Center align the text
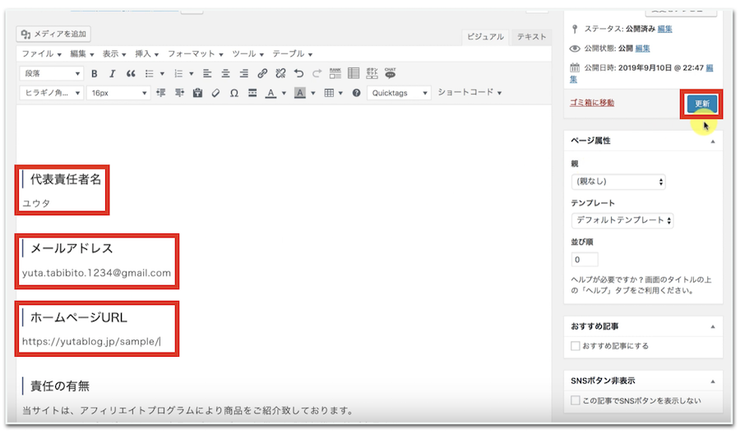740x434 pixels. pos(224,73)
